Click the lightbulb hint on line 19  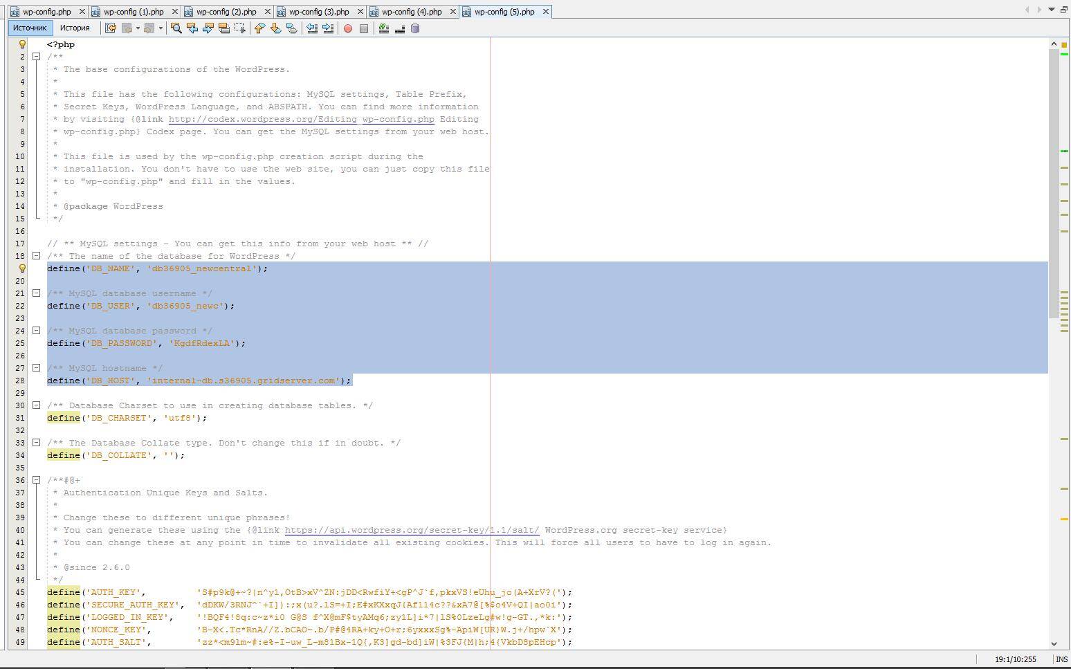(x=22, y=268)
